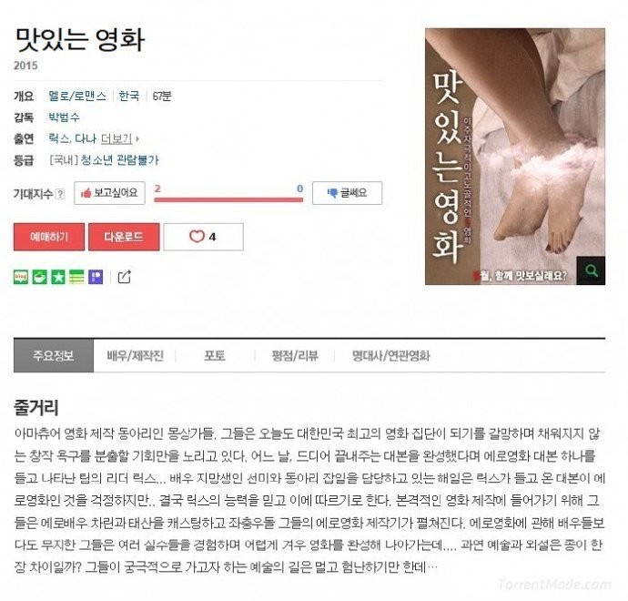The height and width of the screenshot is (601, 628).
Task: Click the 기대지수 help question mark icon
Action: pos(60,194)
